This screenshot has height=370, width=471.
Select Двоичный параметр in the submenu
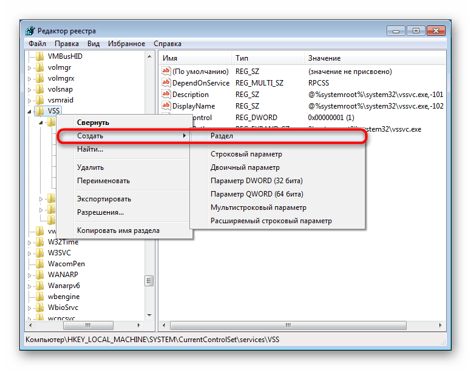click(277, 167)
